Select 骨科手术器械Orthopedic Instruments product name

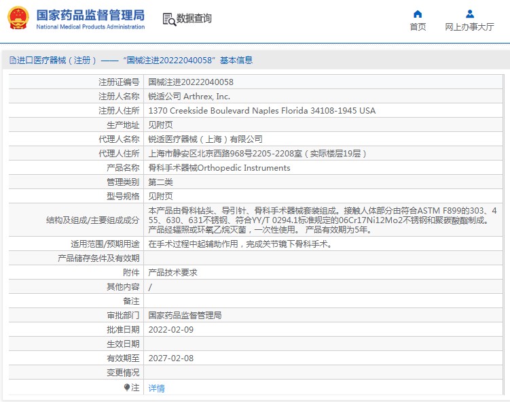[x=219, y=168]
